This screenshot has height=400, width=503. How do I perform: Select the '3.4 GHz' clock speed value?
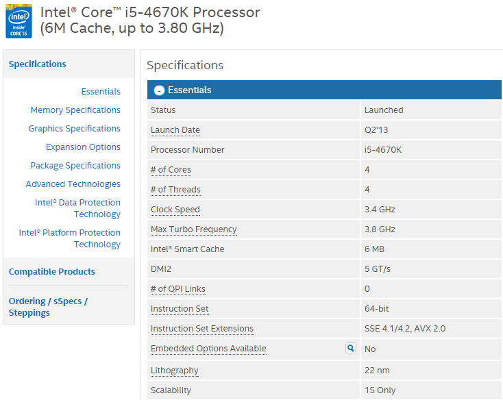(380, 210)
